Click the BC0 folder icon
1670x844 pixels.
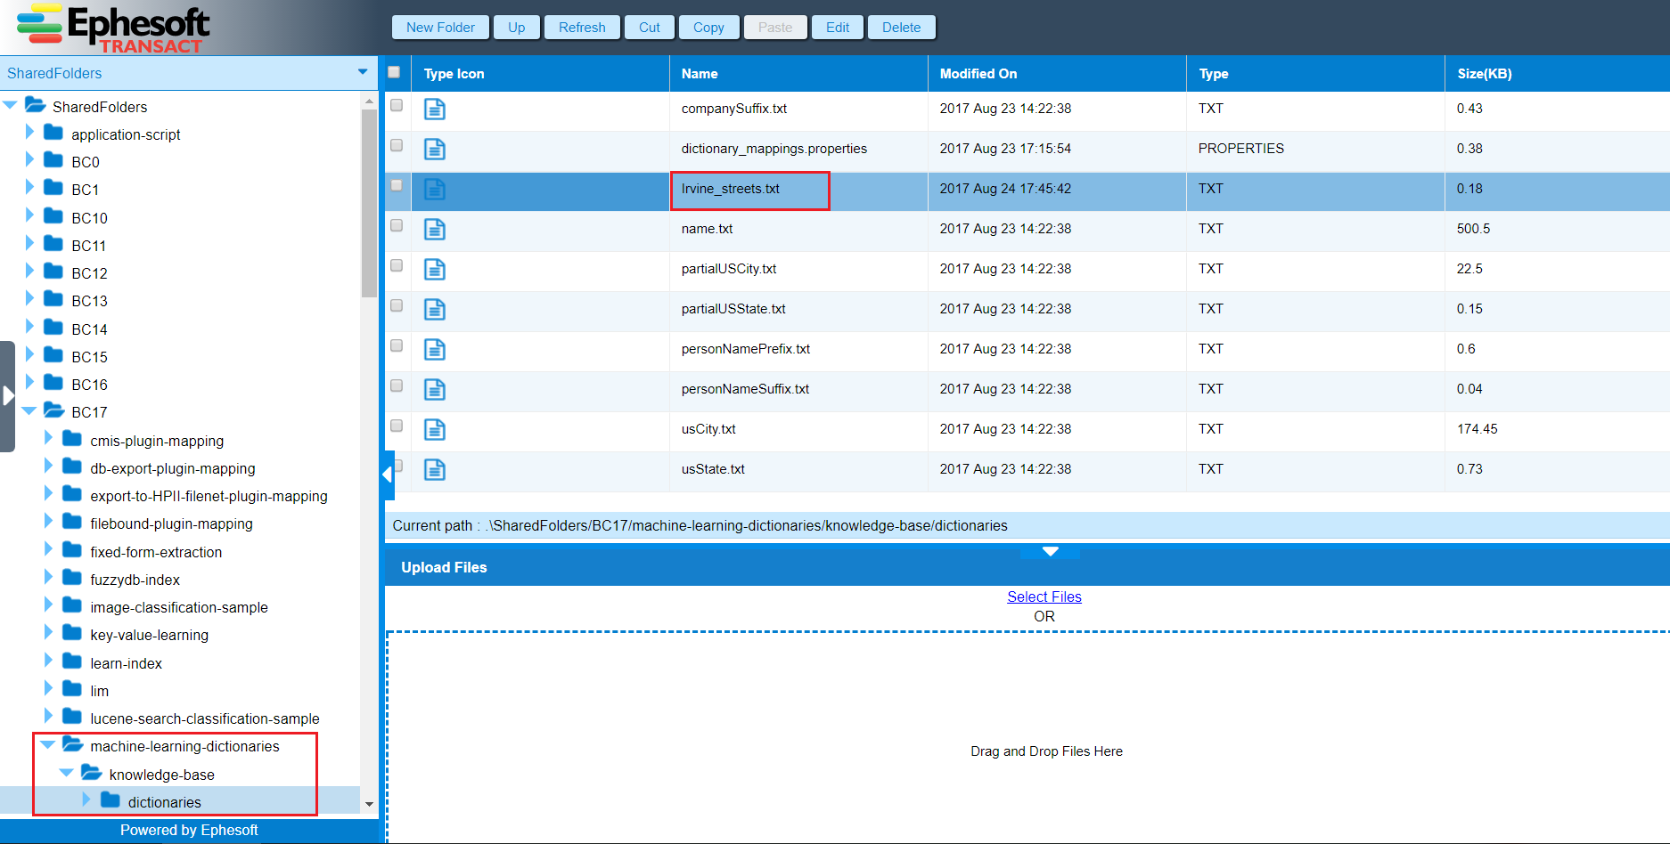coord(53,160)
